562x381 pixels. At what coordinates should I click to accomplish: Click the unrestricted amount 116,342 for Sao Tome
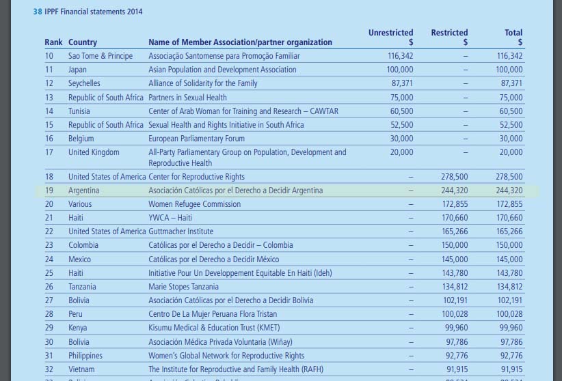(399, 56)
